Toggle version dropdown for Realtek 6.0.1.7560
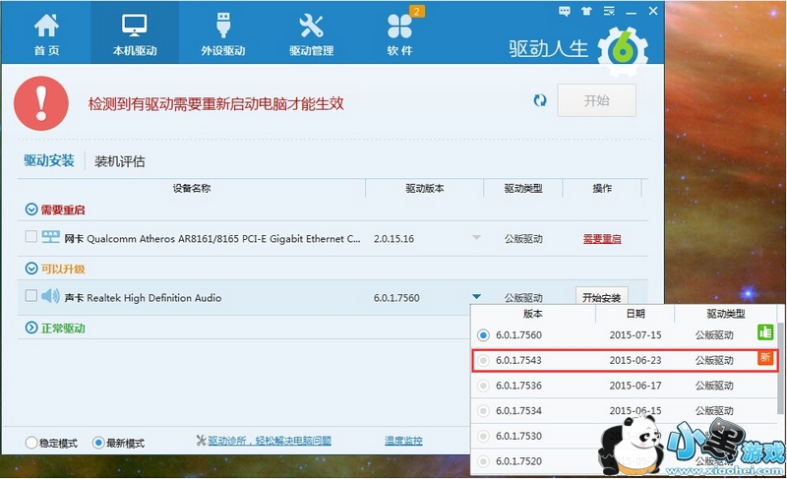 pos(476,296)
